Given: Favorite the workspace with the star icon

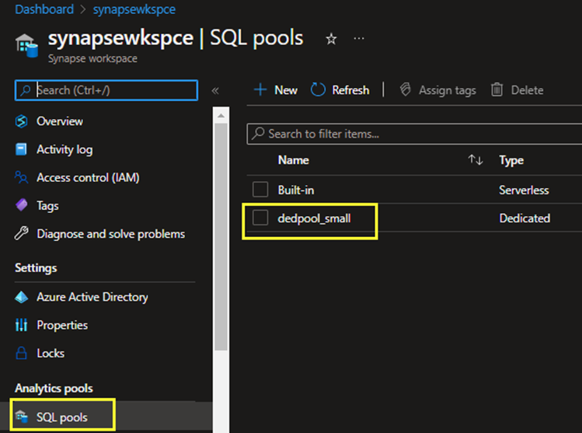Looking at the screenshot, I should pos(331,39).
